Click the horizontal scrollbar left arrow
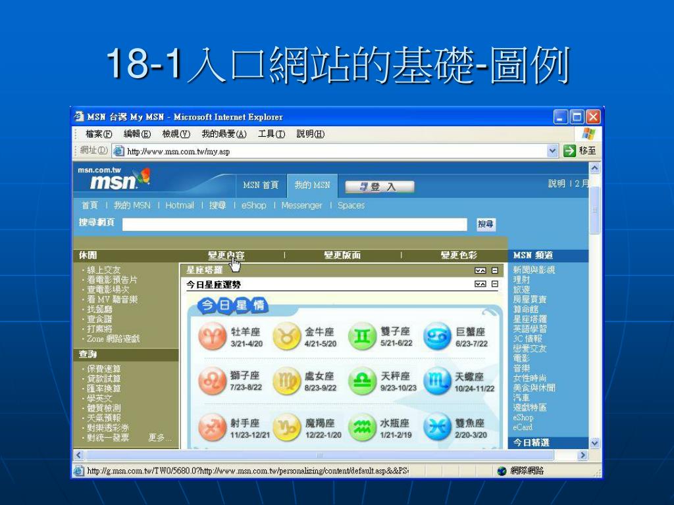This screenshot has height=505, width=674. [x=79, y=455]
